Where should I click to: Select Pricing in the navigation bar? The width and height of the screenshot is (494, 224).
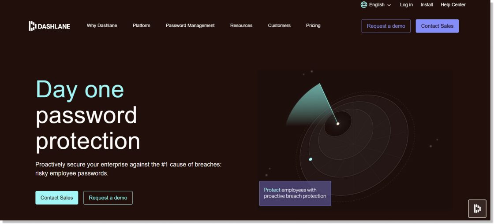pos(313,26)
